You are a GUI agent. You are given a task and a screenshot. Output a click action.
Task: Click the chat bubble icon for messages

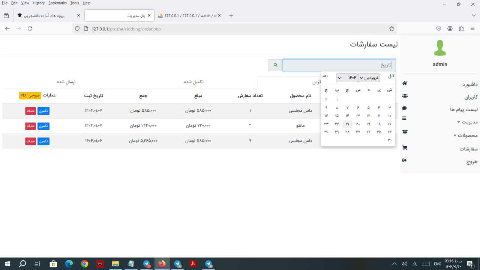pyautogui.click(x=404, y=108)
